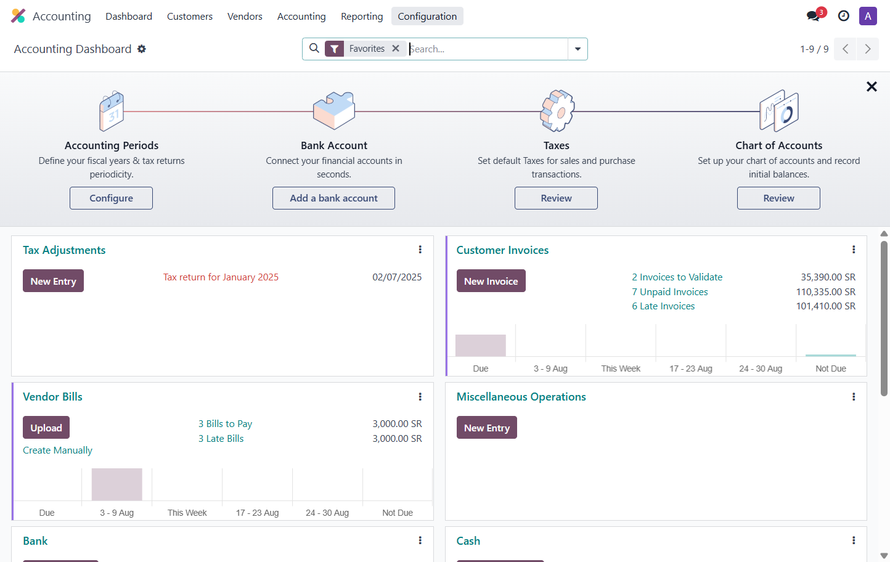890x562 pixels.
Task: Click the dashboard settings gear icon
Action: [x=142, y=49]
